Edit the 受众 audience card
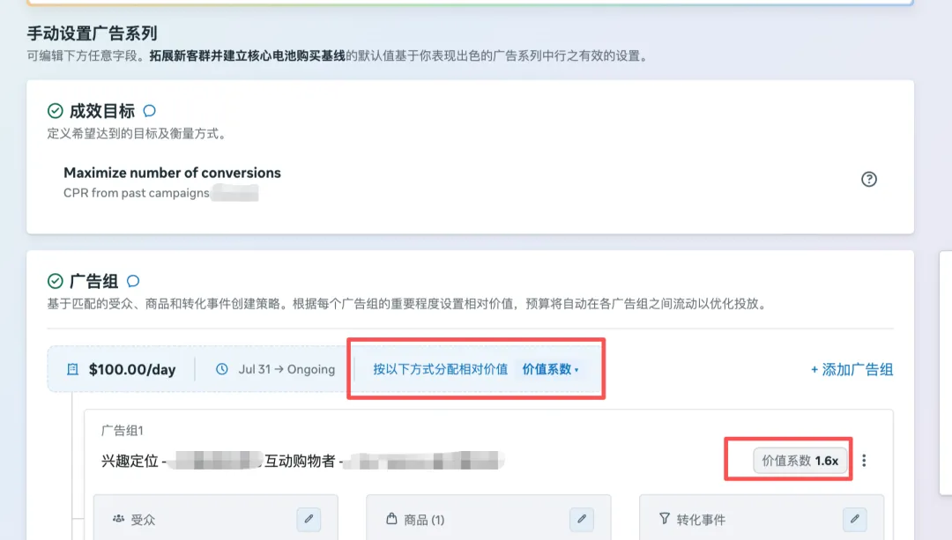The image size is (952, 540). 309,520
